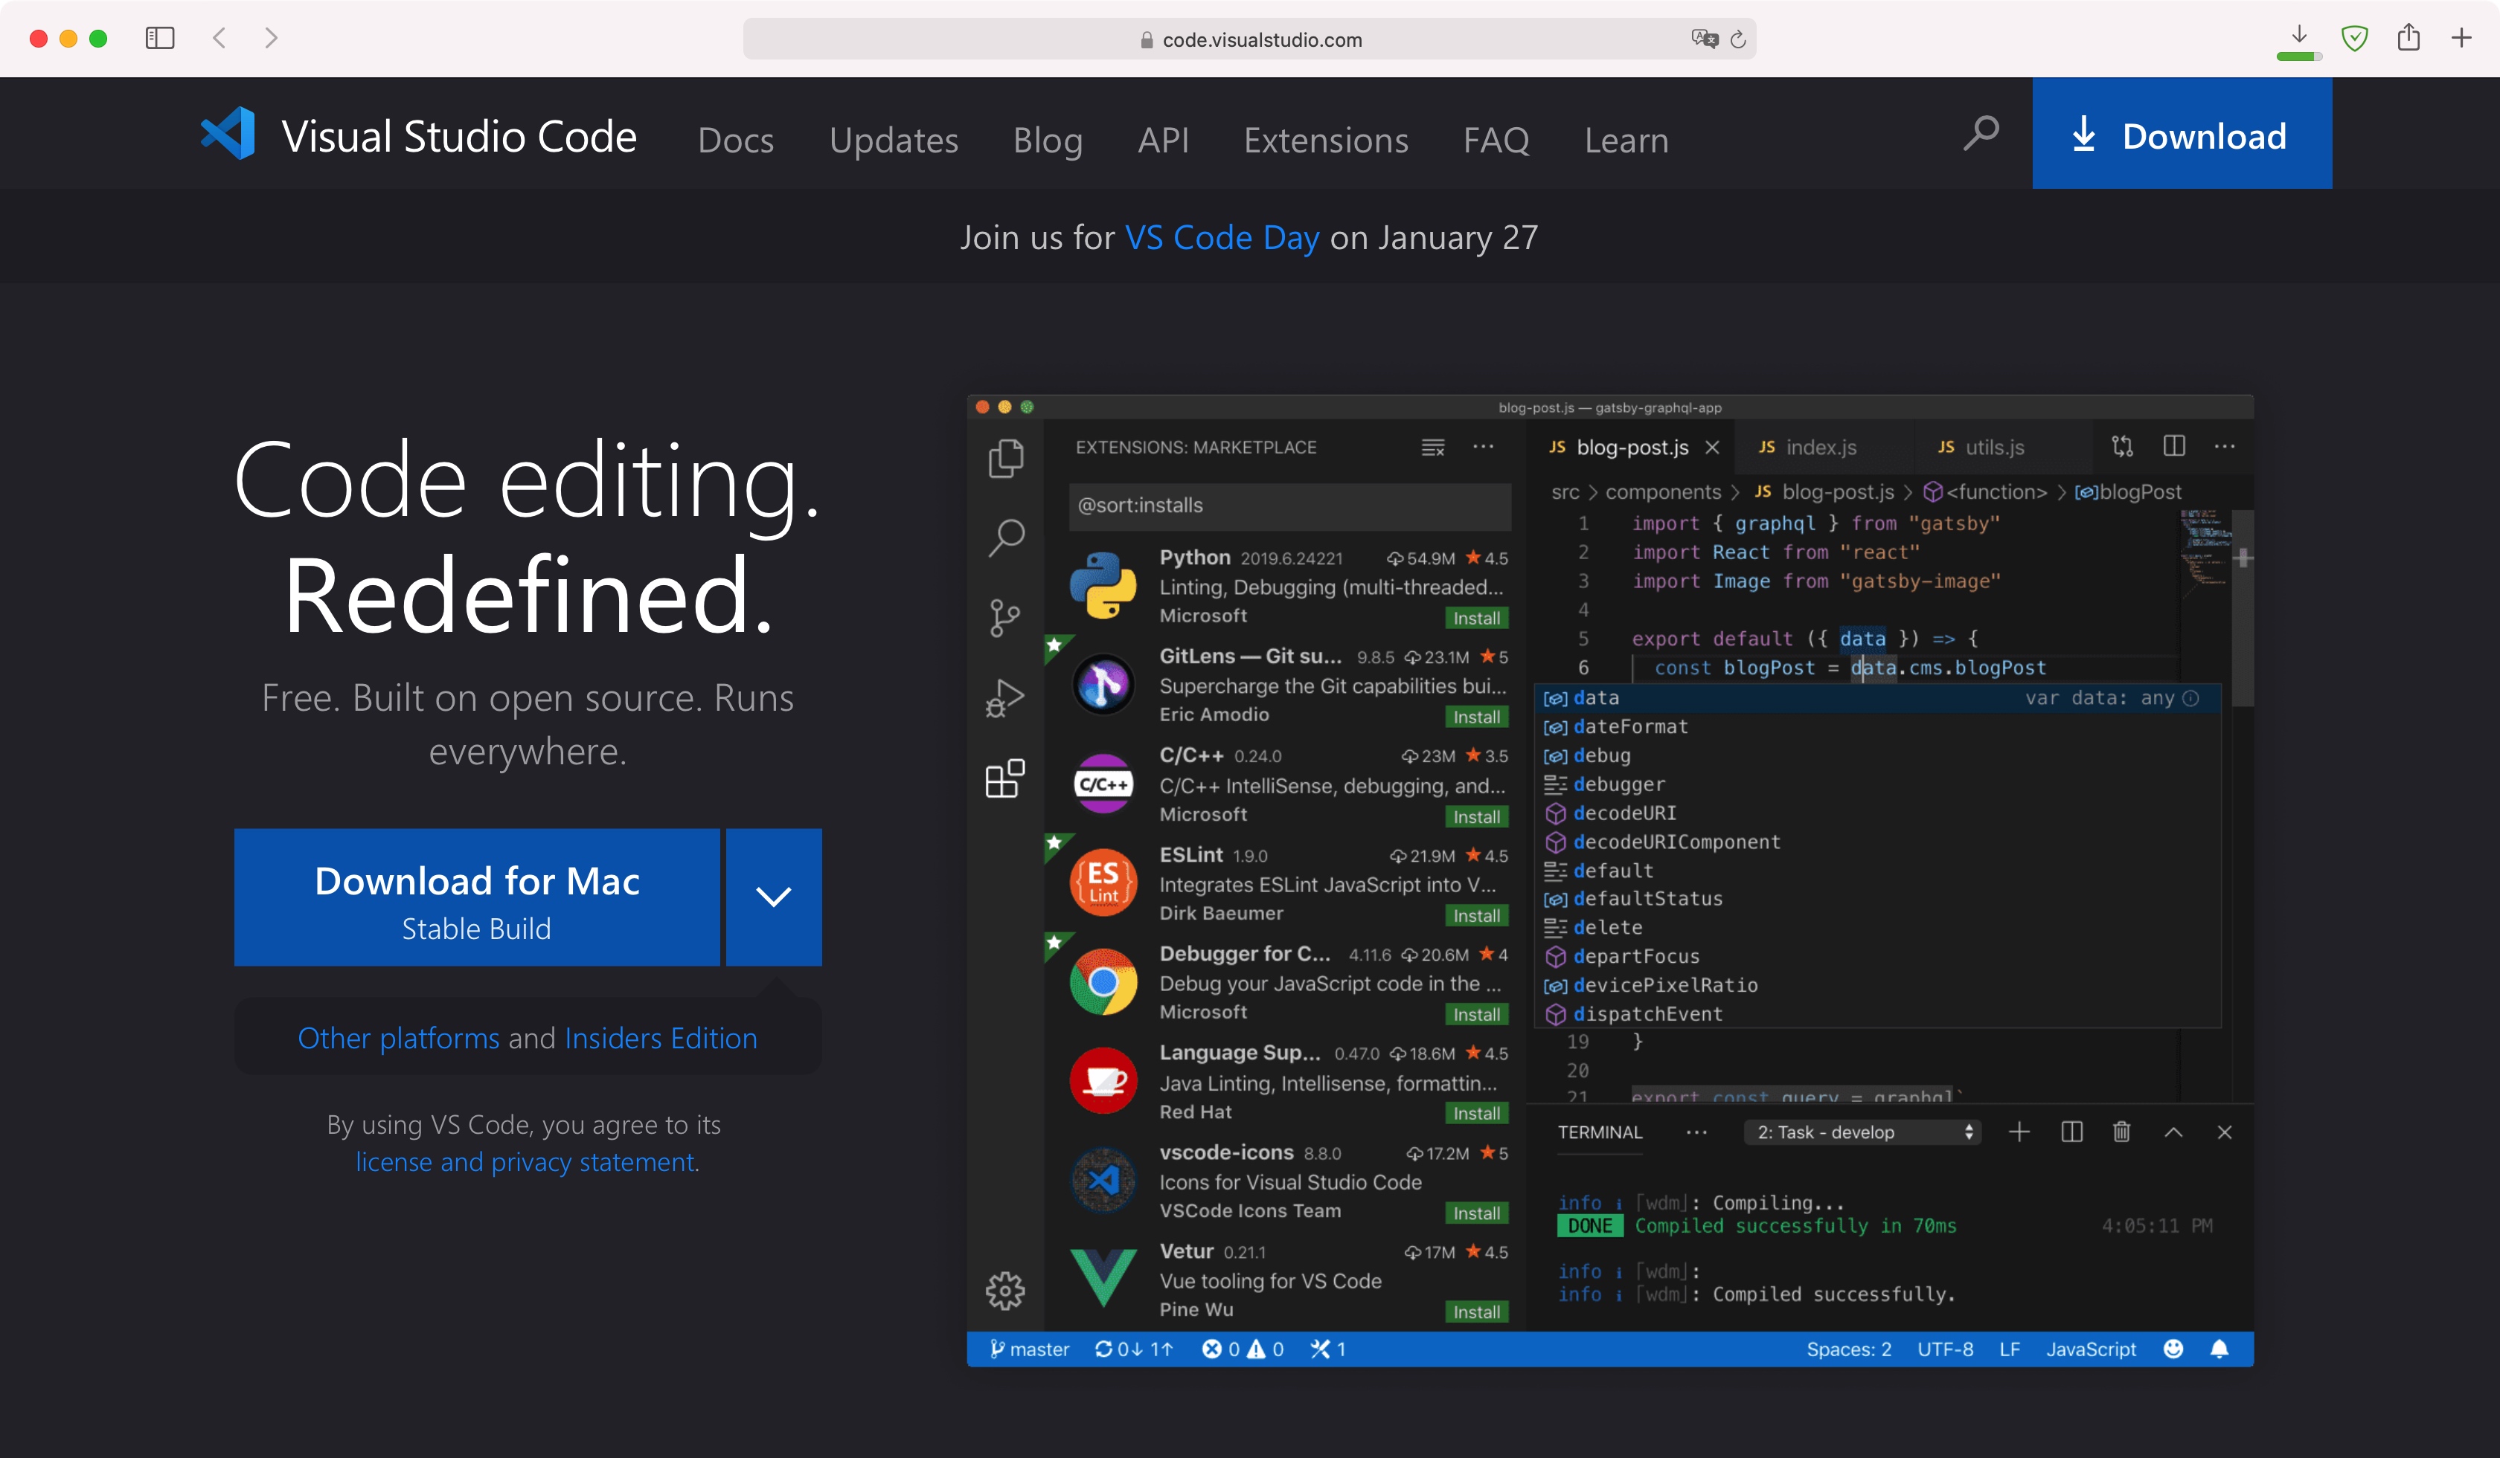Click the Visual Studio Code logo icon
The width and height of the screenshot is (2500, 1484).
[x=228, y=134]
